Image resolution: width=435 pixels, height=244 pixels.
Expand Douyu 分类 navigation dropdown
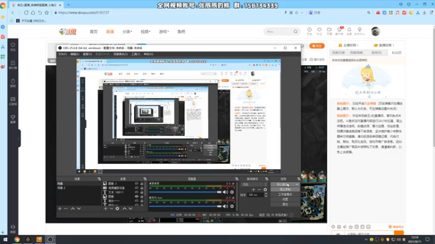pyautogui.click(x=127, y=31)
